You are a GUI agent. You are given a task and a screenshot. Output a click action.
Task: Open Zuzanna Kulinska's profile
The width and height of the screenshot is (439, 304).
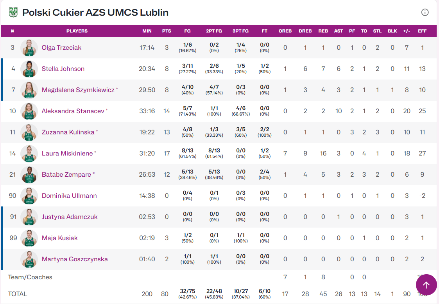[x=68, y=132]
